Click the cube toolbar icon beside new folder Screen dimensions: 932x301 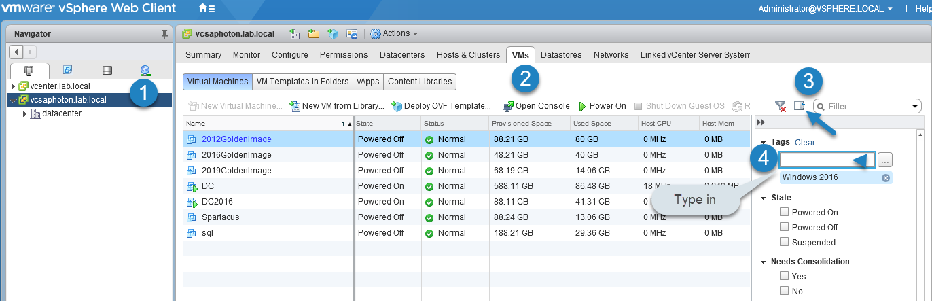[333, 33]
